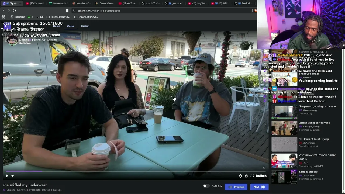Go to the Previous clip

[236, 187]
